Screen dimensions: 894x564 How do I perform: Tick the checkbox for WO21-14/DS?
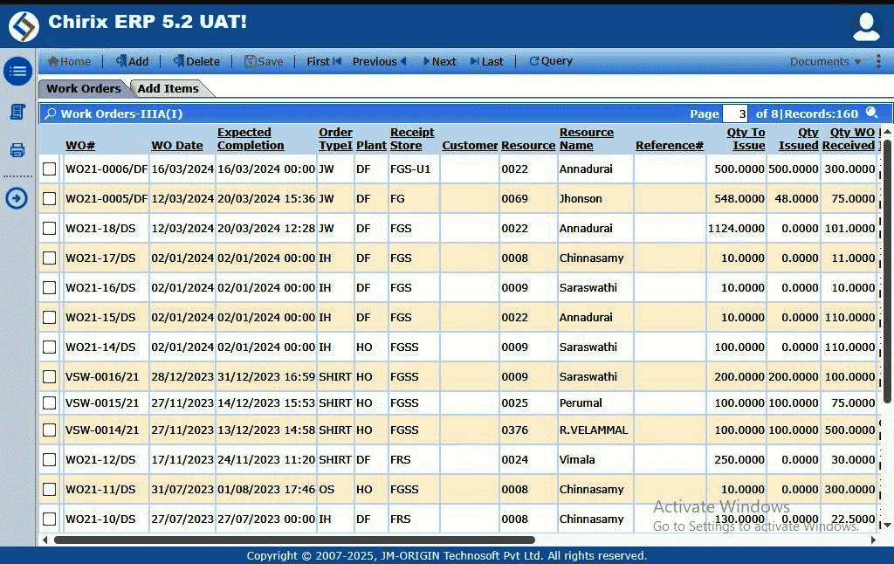(x=50, y=347)
